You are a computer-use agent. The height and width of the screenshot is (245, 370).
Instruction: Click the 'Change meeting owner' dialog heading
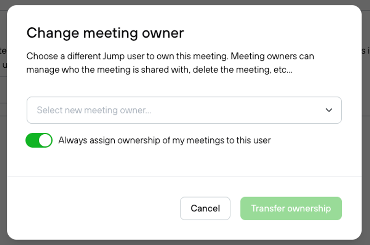[105, 33]
